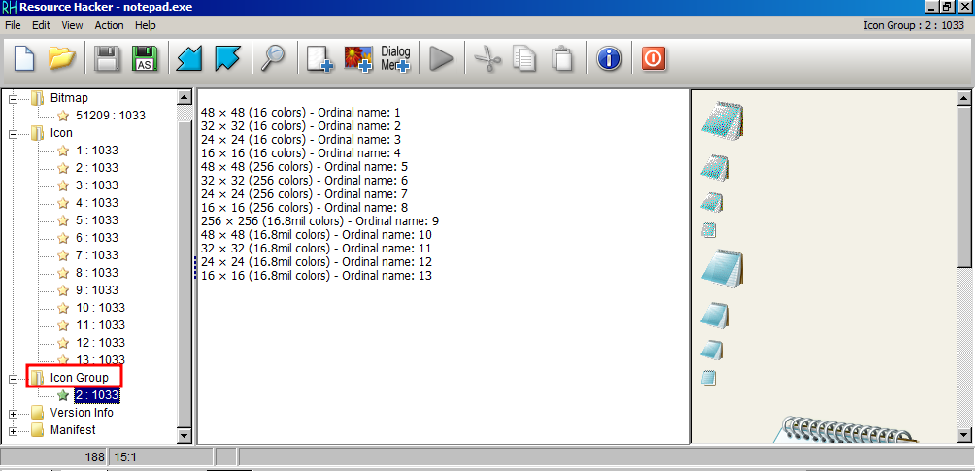Image resolution: width=975 pixels, height=471 pixels.
Task: Click the Version Info folder icon
Action: pyautogui.click(x=38, y=413)
